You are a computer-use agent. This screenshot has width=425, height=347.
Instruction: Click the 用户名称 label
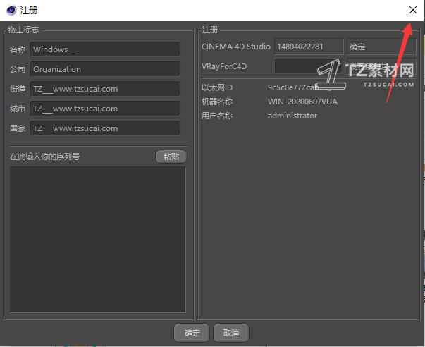point(217,116)
